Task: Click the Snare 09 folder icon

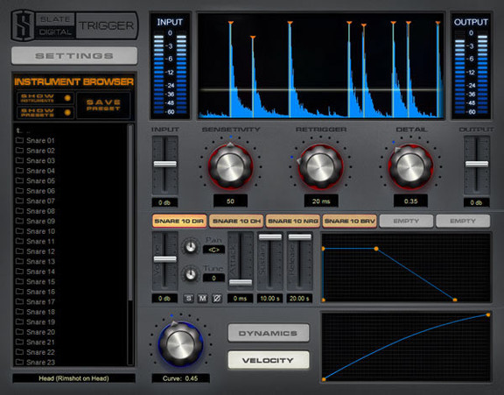Action: pos(19,221)
